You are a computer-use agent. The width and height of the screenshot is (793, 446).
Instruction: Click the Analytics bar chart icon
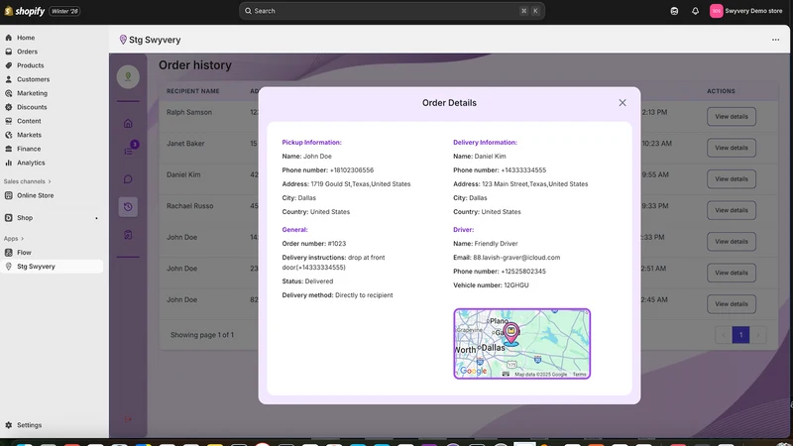click(9, 163)
